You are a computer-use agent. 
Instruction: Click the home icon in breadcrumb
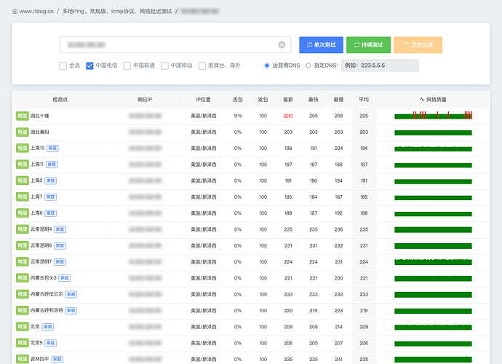[15, 11]
